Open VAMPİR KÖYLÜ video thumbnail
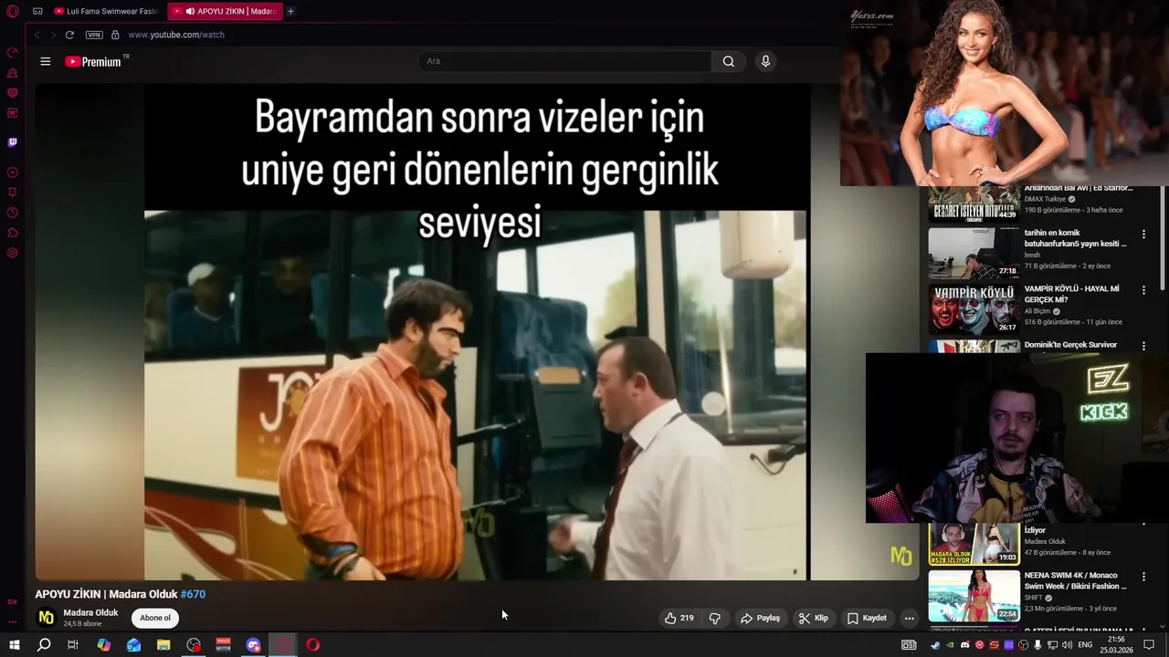Image resolution: width=1169 pixels, height=657 pixels. tap(974, 309)
